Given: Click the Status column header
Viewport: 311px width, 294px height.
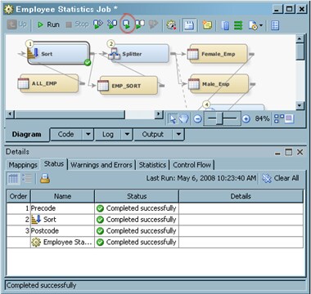Looking at the screenshot, I should click(137, 196).
